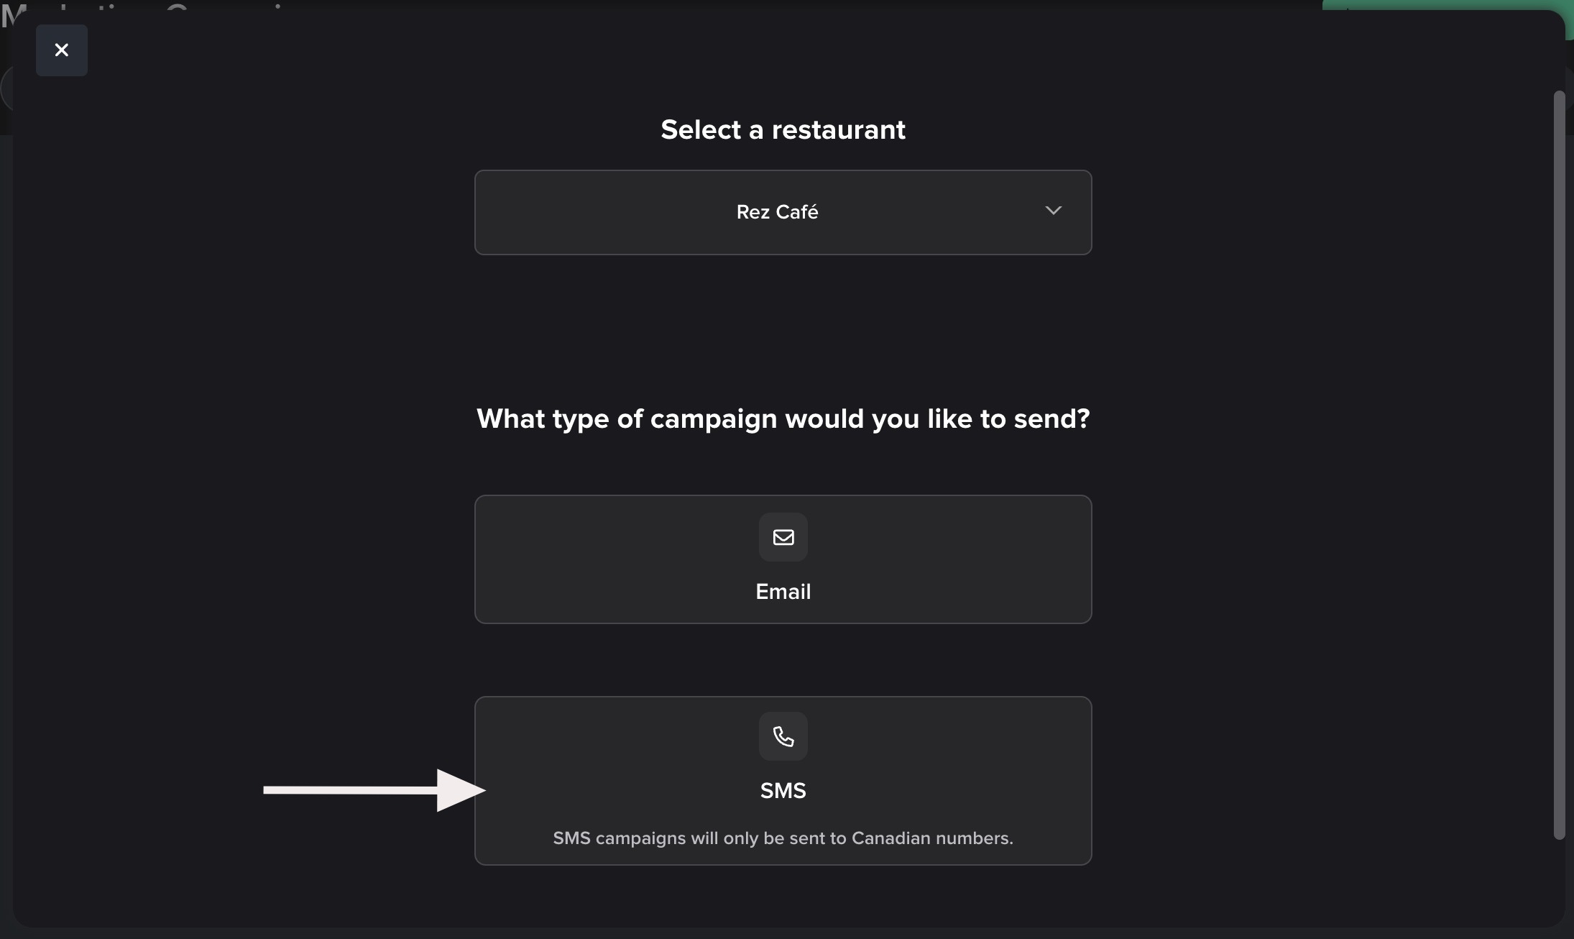1574x939 pixels.
Task: Click the SMS label text
Action: pyautogui.click(x=783, y=791)
